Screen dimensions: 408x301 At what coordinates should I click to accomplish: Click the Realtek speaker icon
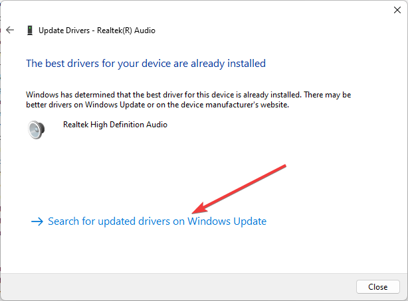37,129
